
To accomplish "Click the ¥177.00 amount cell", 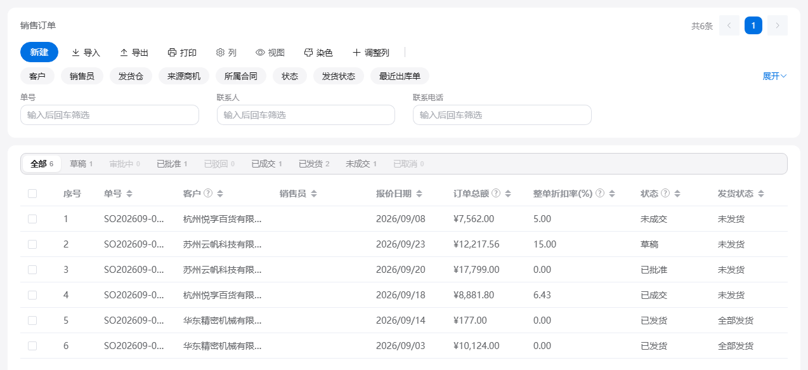I will (470, 320).
